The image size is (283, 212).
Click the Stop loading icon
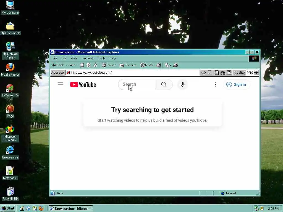coord(82,65)
